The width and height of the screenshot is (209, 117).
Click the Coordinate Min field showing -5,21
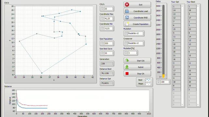108,28
